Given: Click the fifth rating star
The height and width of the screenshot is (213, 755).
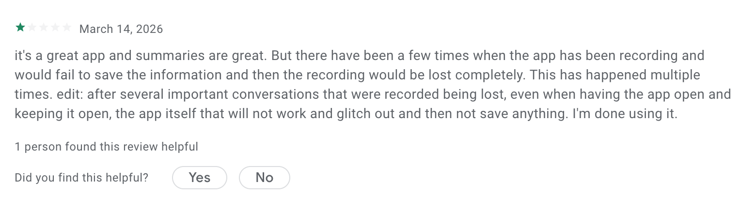Looking at the screenshot, I should click(x=67, y=28).
